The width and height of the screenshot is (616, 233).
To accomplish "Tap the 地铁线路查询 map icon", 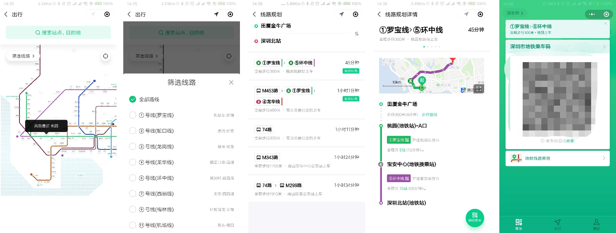I will coord(516,158).
